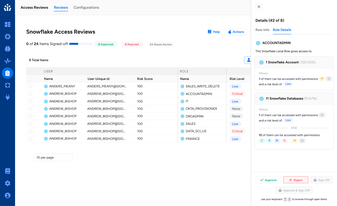Check the FINANCE row checkbox
The image size is (337, 206).
click(30, 139)
